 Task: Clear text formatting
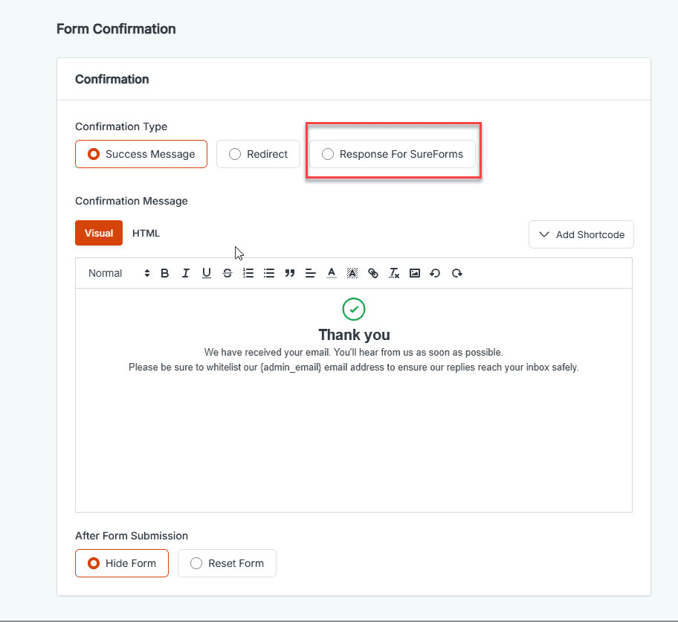[x=394, y=273]
